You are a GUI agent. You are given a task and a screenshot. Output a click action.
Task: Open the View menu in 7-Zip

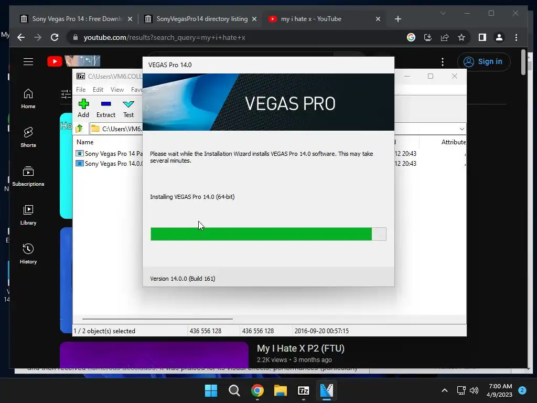coord(117,89)
